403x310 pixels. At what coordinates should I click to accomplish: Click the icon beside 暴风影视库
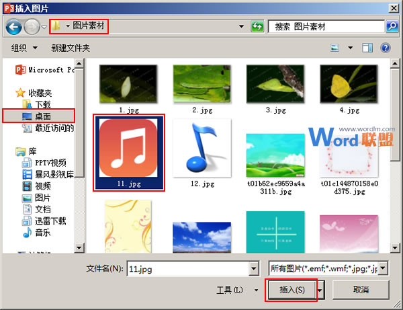27,174
